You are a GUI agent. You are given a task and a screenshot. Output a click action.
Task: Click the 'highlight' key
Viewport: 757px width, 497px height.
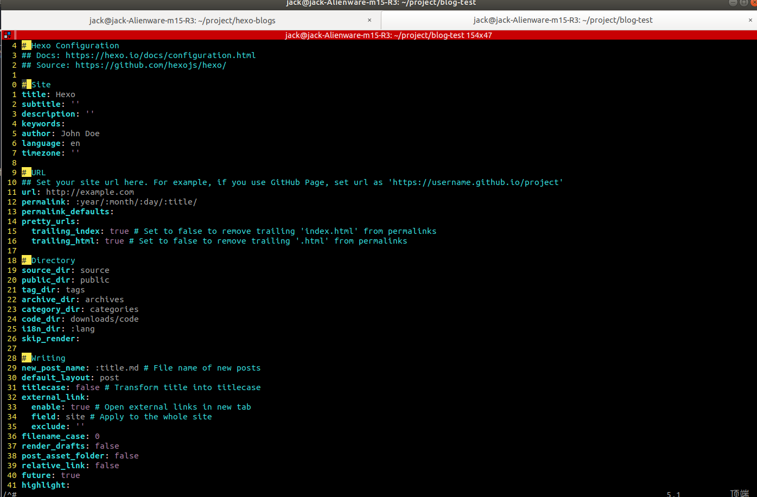coord(43,485)
